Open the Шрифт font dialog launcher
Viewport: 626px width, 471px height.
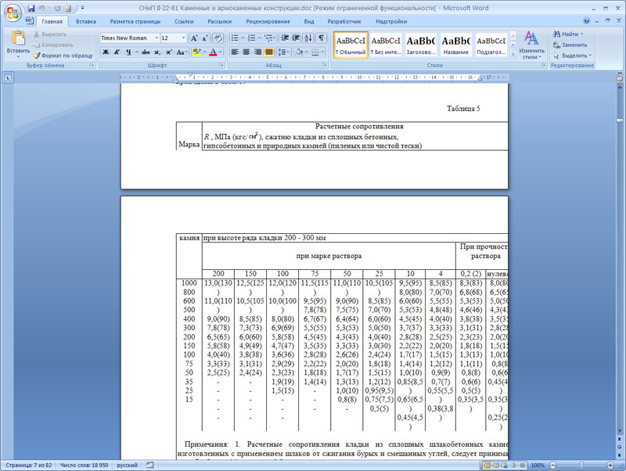(x=221, y=65)
